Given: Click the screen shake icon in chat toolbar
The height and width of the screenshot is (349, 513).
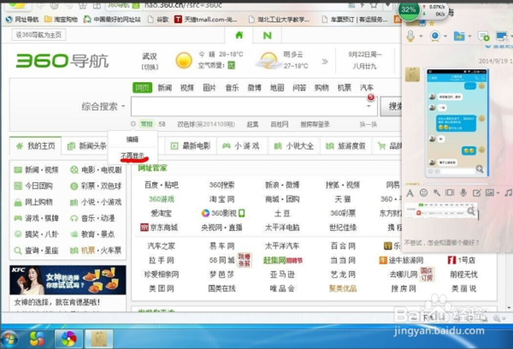Looking at the screenshot, I should tap(450, 192).
